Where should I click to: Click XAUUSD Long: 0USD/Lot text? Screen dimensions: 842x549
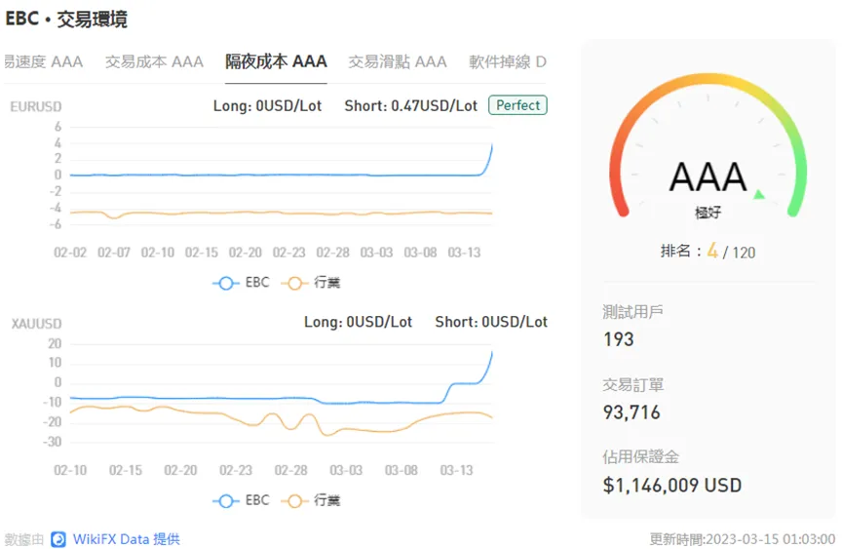tap(359, 322)
